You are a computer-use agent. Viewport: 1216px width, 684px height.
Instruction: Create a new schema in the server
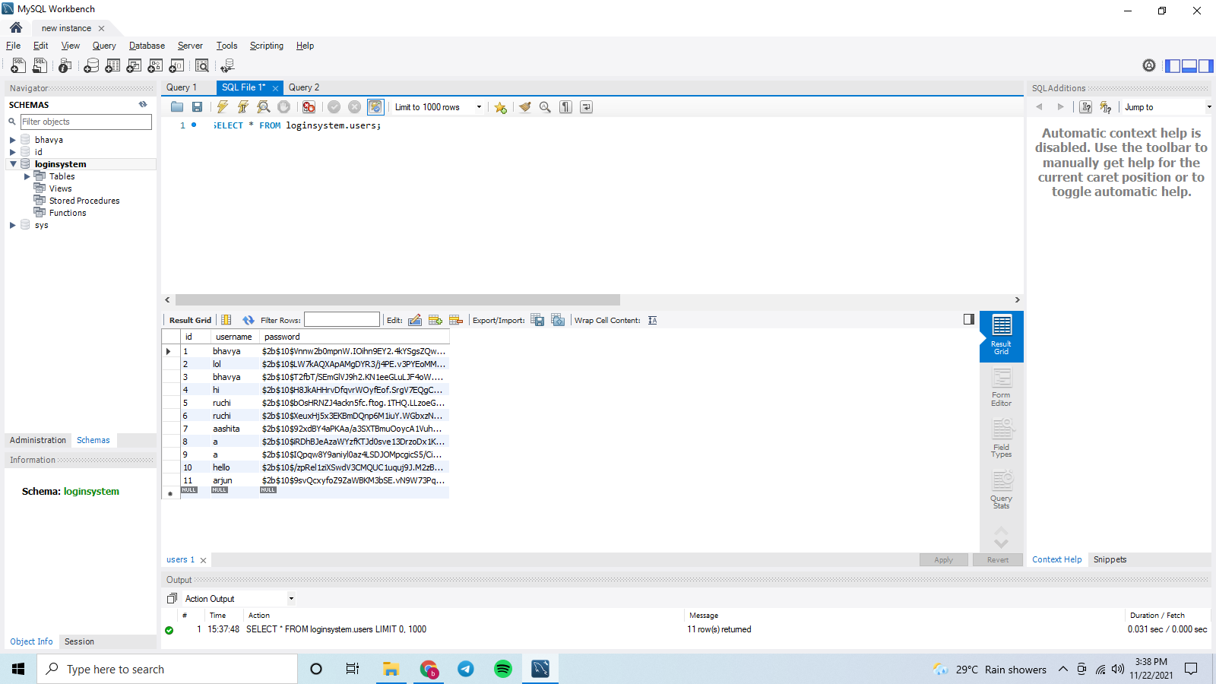pyautogui.click(x=91, y=65)
